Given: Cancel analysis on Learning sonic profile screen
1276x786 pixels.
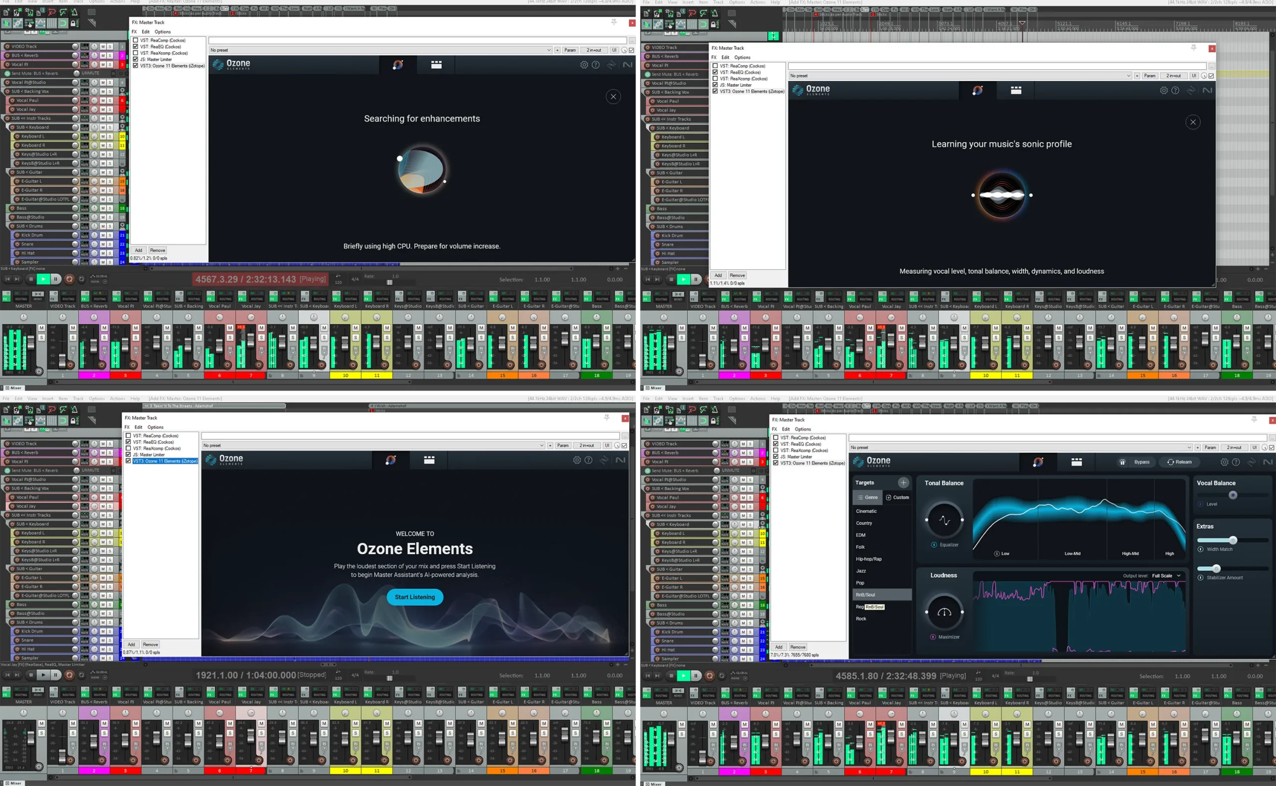Looking at the screenshot, I should click(x=1193, y=122).
